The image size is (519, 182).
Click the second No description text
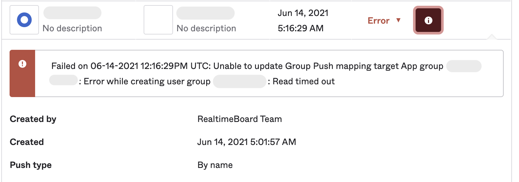[x=206, y=28]
